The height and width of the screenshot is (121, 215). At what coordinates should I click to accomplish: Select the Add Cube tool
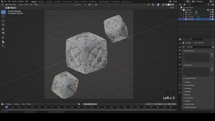click(3, 46)
